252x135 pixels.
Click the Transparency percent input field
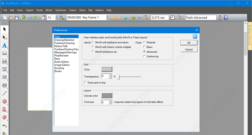[105, 76]
